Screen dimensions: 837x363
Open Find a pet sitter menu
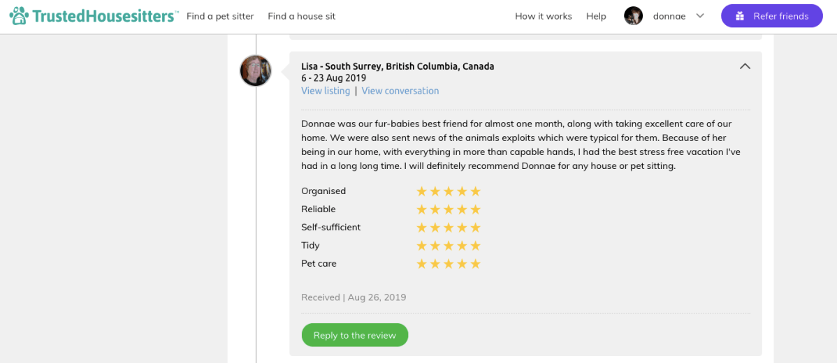[x=220, y=16]
